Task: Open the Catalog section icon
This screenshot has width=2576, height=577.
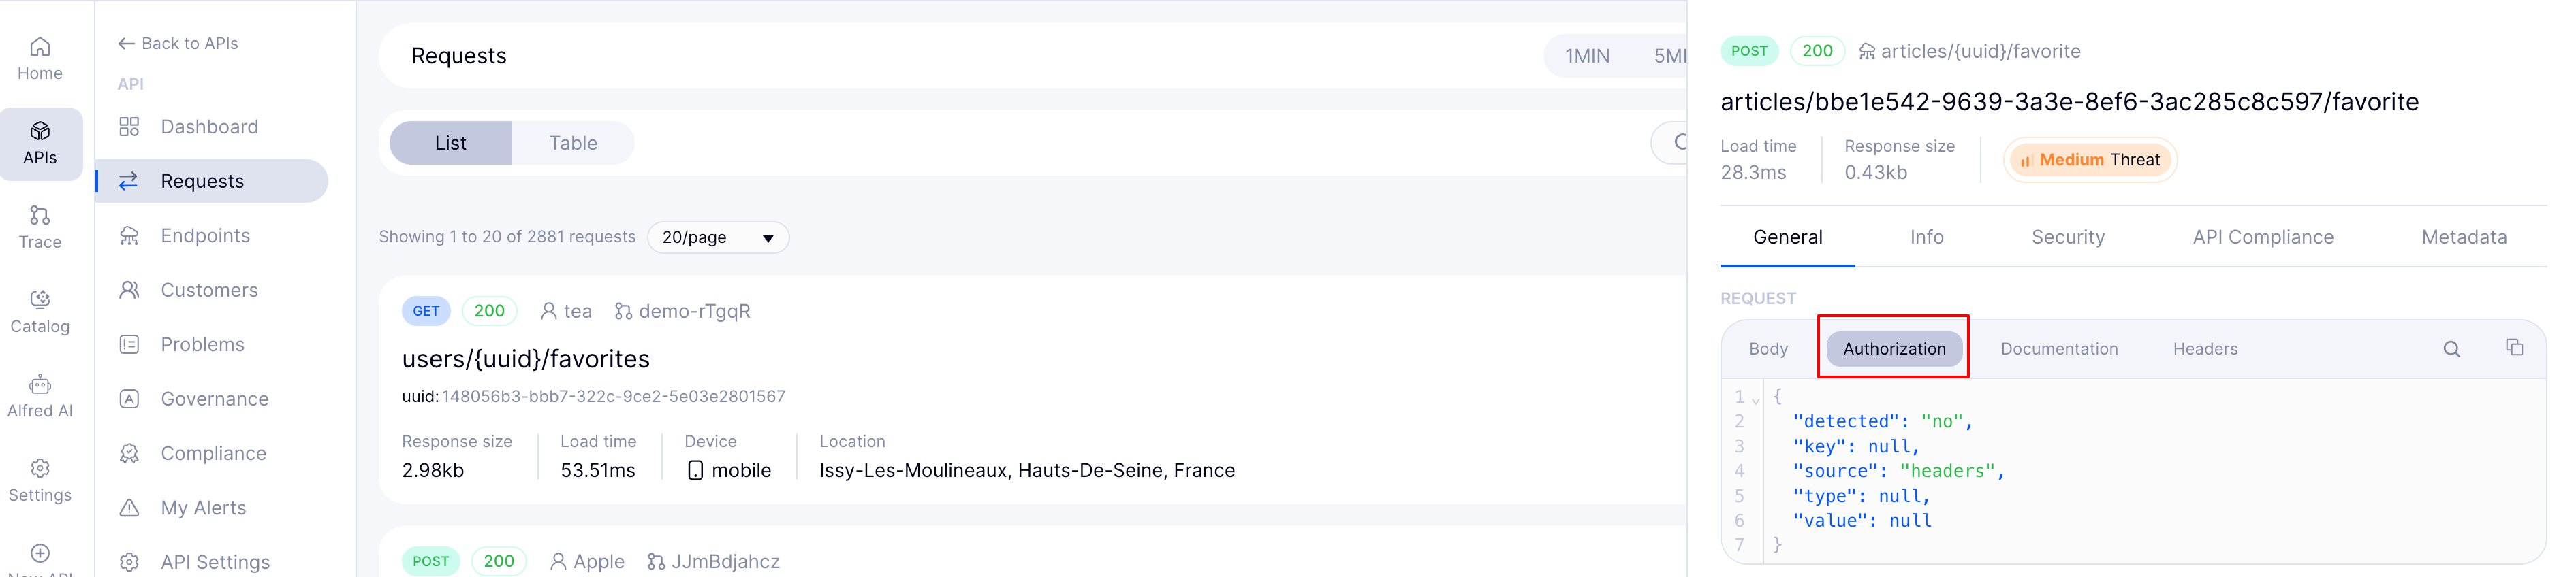Action: coord(40,299)
